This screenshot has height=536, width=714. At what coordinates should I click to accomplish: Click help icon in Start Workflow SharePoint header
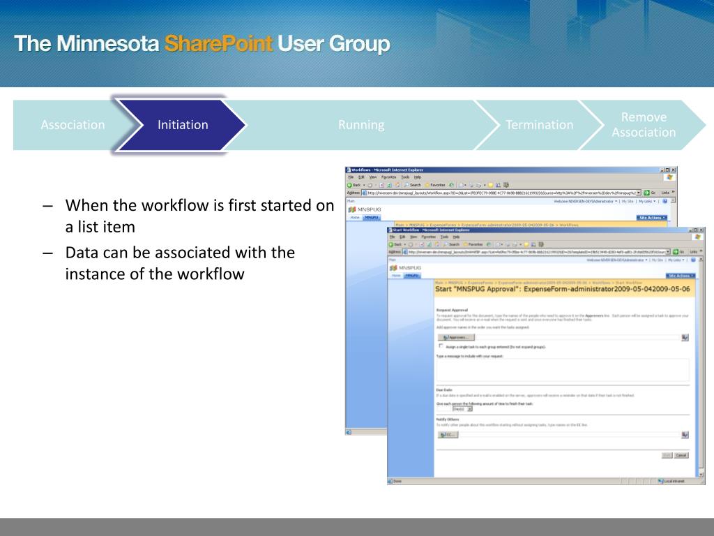tap(693, 260)
